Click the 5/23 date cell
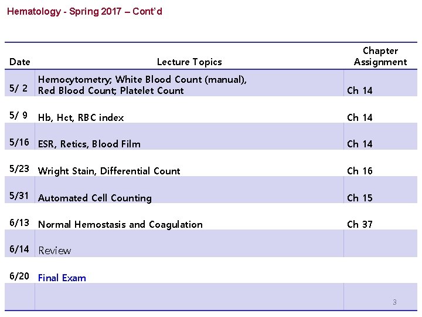The image size is (422, 317). pyautogui.click(x=19, y=168)
